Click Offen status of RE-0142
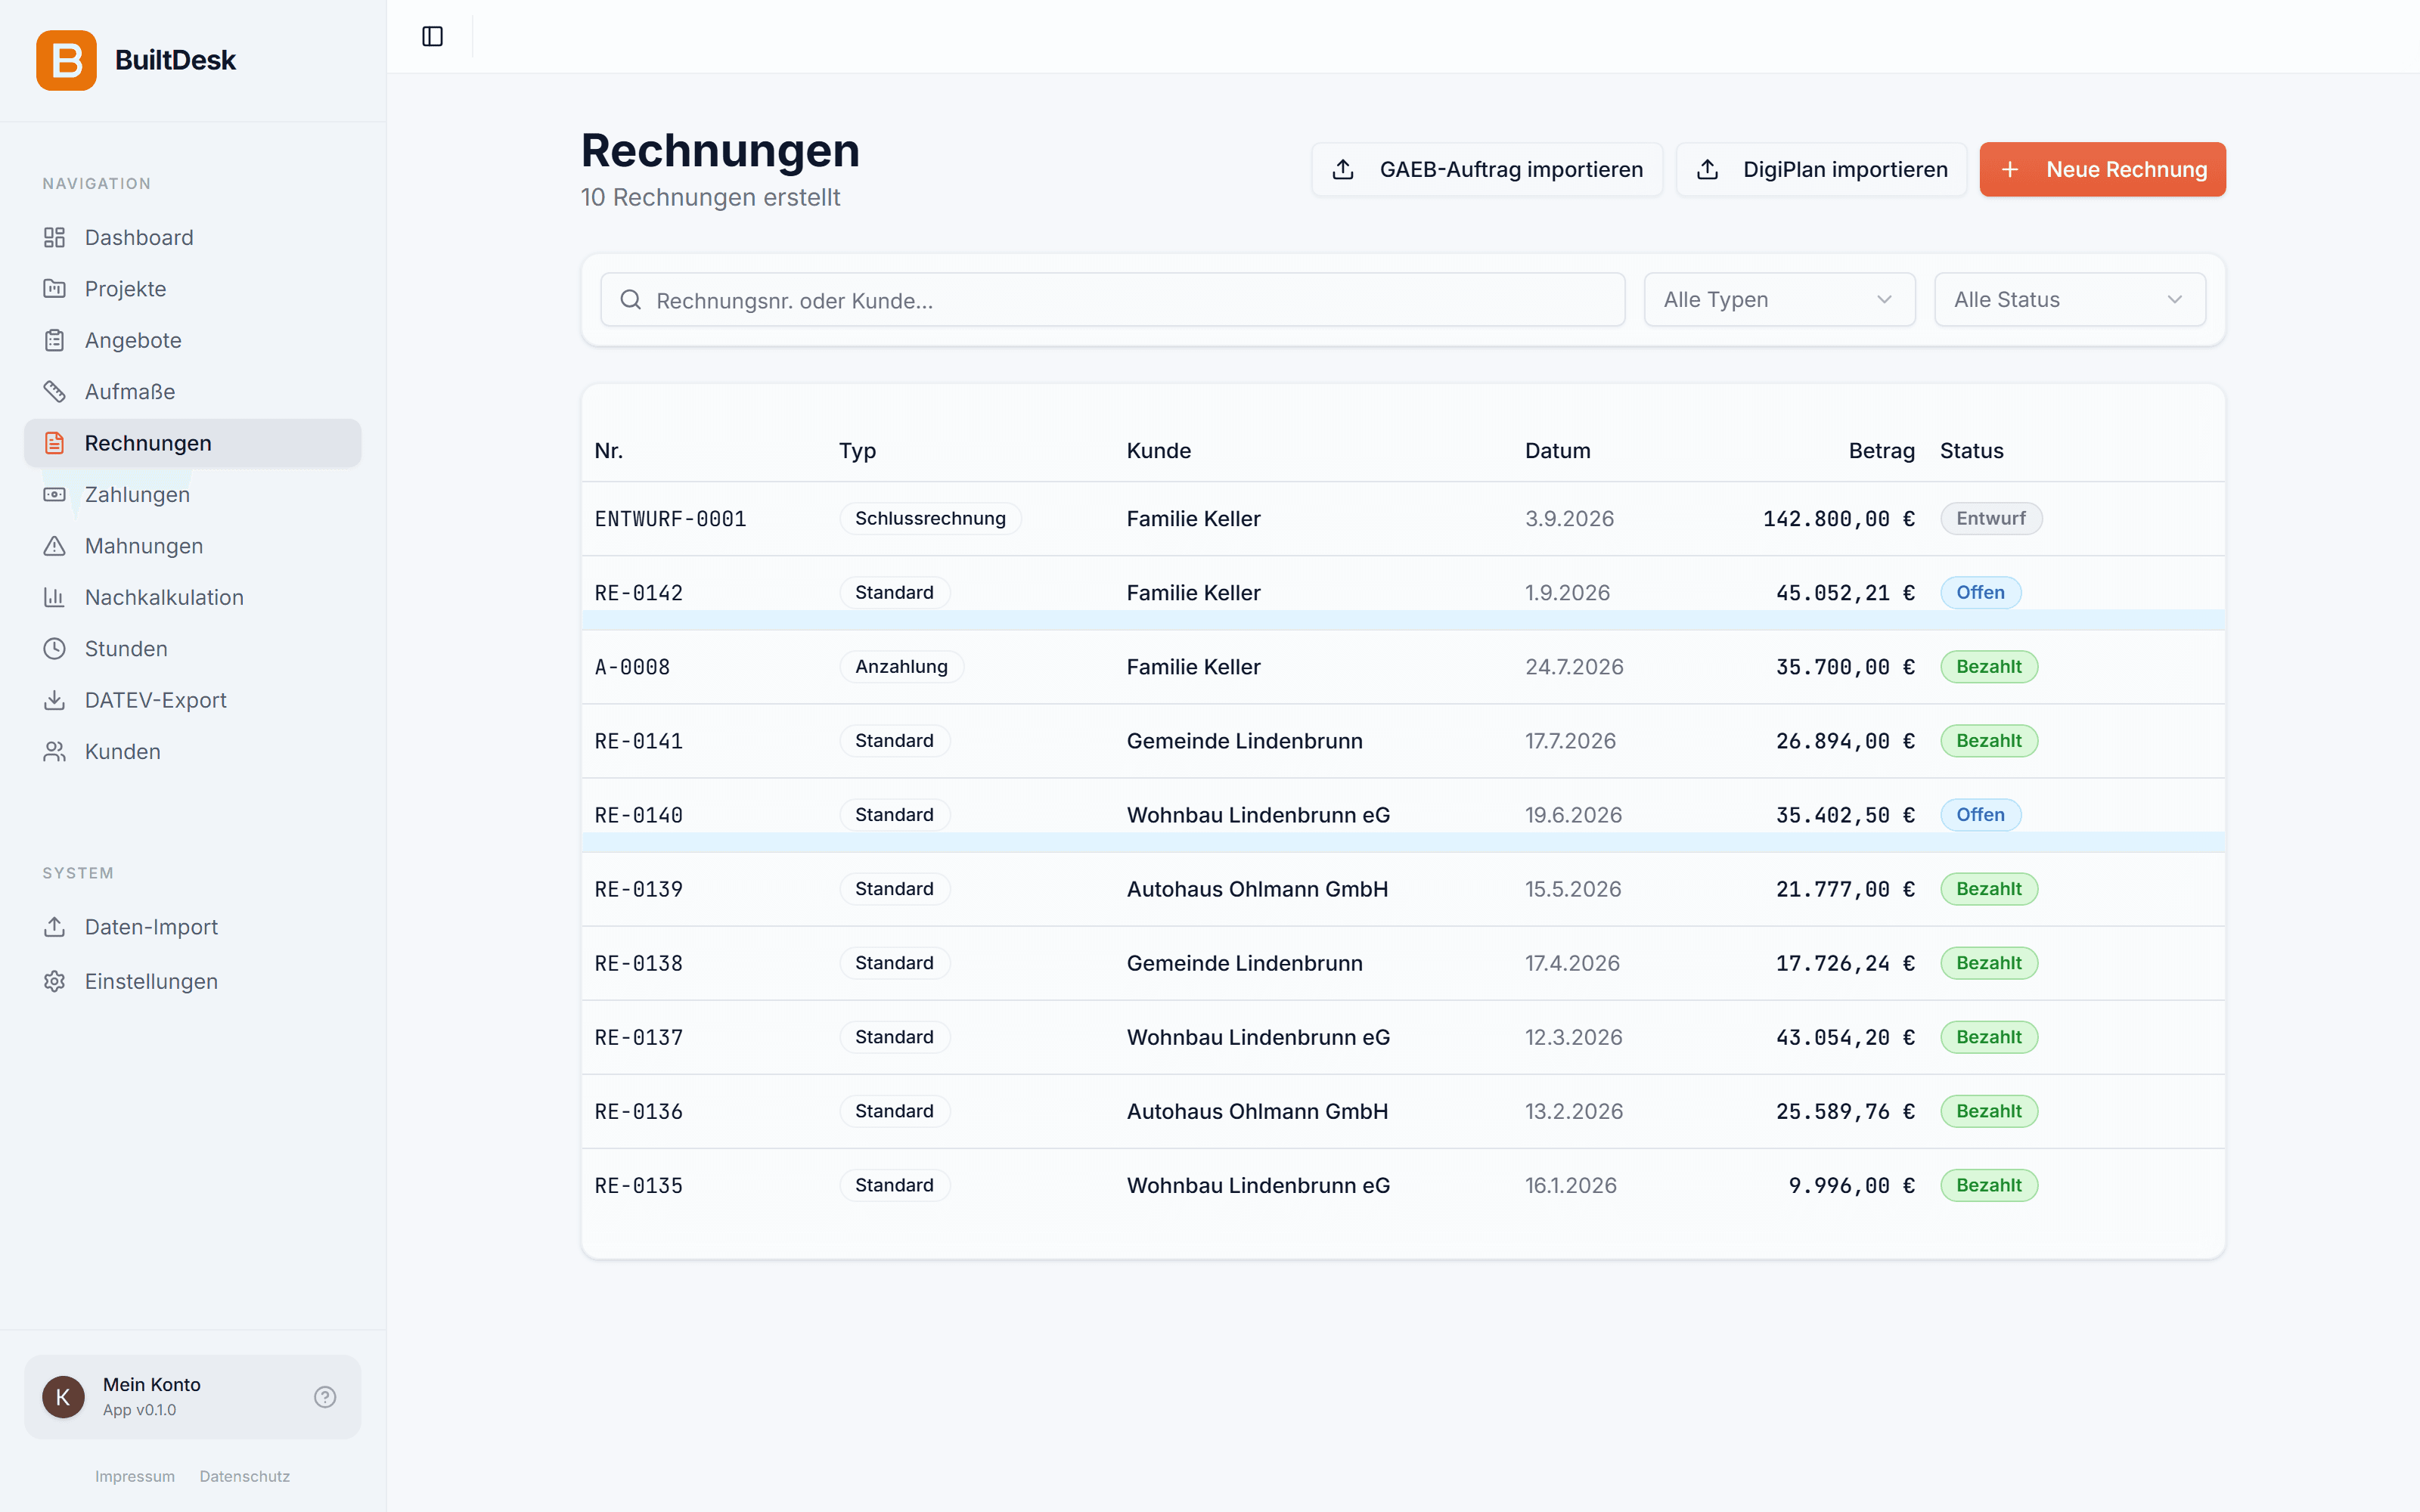Viewport: 2420px width, 1512px height. pos(1980,593)
